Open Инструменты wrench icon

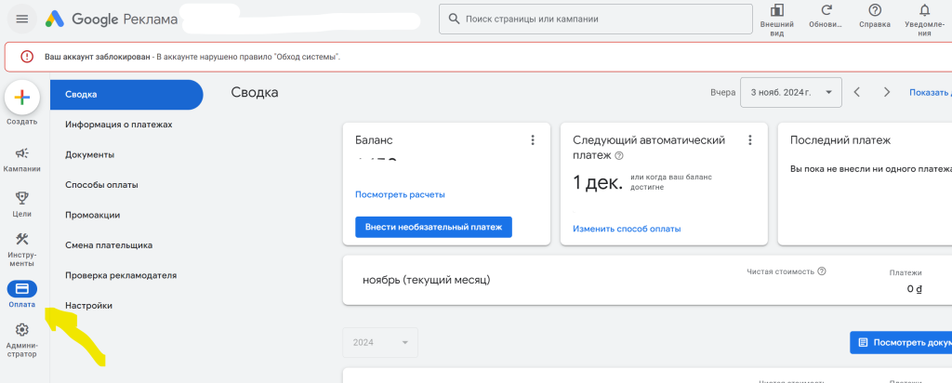click(x=22, y=239)
